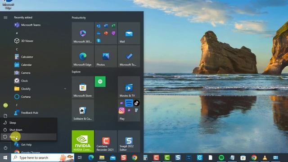Image resolution: width=288 pixels, height=162 pixels.
Task: Expand the Start menu hamburger navigation
Action: pyautogui.click(x=5, y=18)
